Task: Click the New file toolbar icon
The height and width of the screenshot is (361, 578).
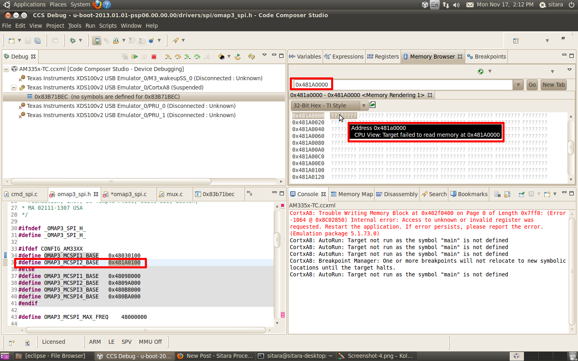Action: (x=12, y=41)
